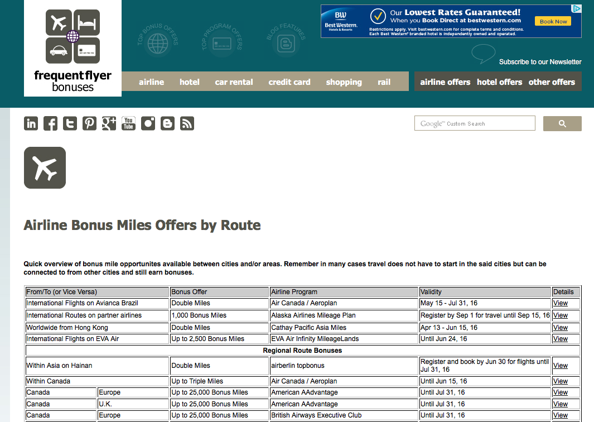Open the LinkedIn social icon

pos(31,123)
